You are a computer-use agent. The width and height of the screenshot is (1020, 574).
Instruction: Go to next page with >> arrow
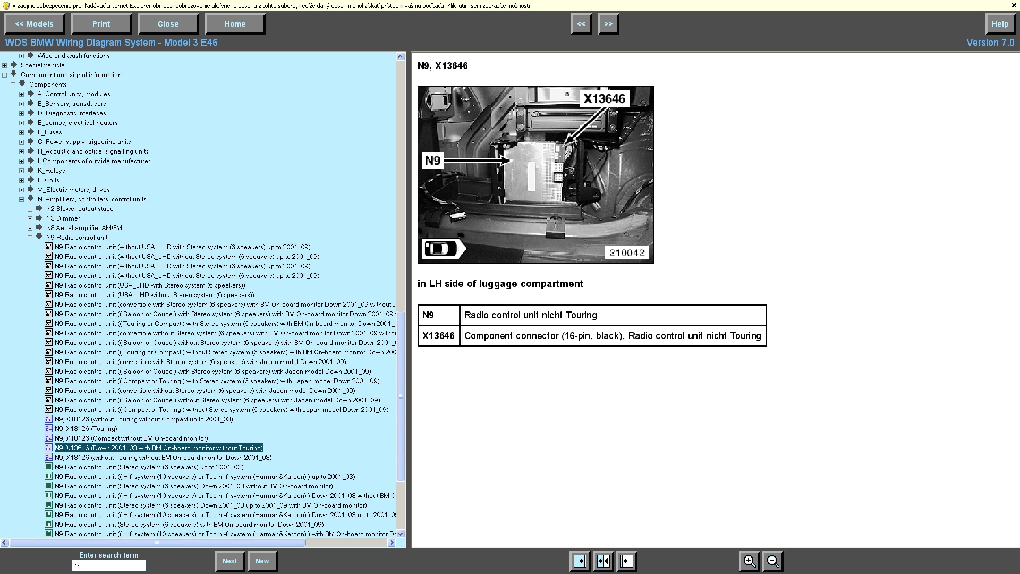click(x=608, y=24)
